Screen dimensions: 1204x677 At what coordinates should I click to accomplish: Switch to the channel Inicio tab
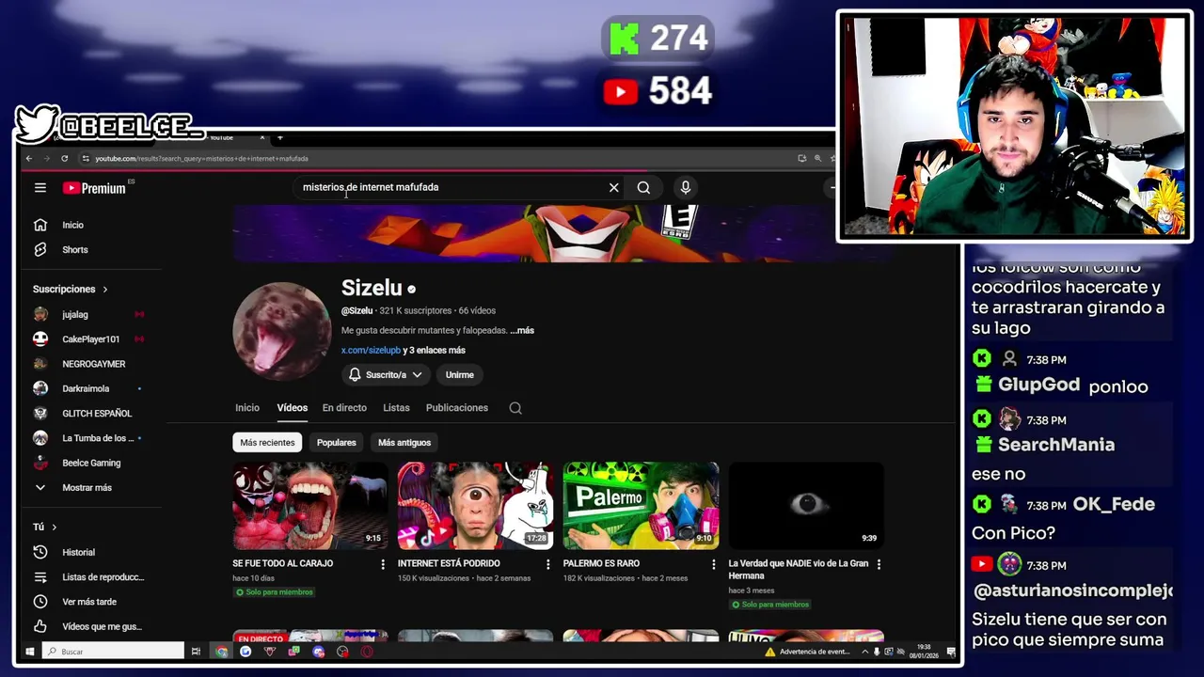[247, 408]
